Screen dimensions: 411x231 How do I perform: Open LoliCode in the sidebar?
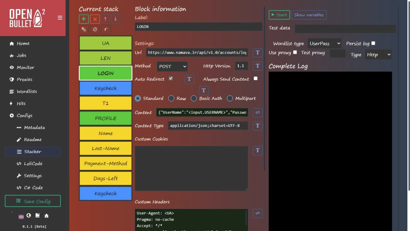click(33, 164)
